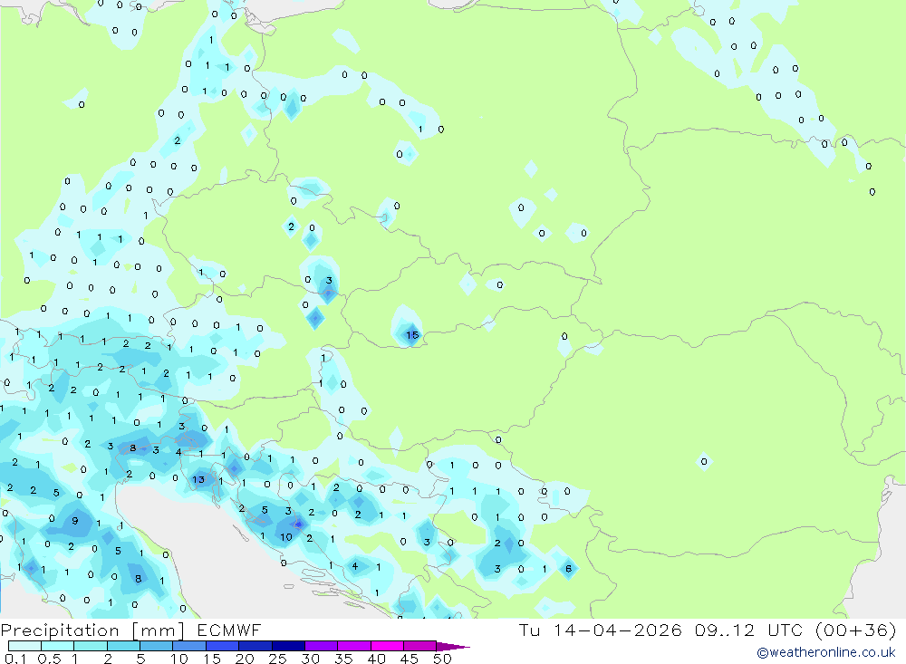The image size is (906, 664).
Task: Click the ECMWF model label
Action: click(229, 630)
